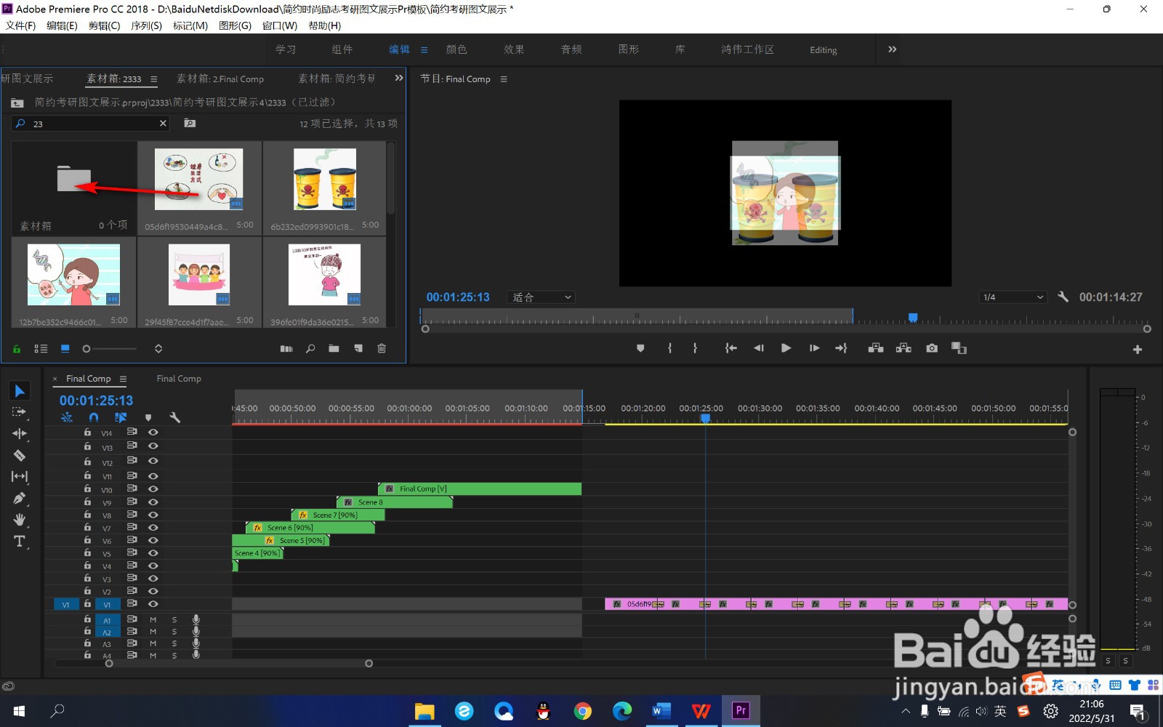Select the Type tool
The image size is (1163, 727).
pos(20,541)
